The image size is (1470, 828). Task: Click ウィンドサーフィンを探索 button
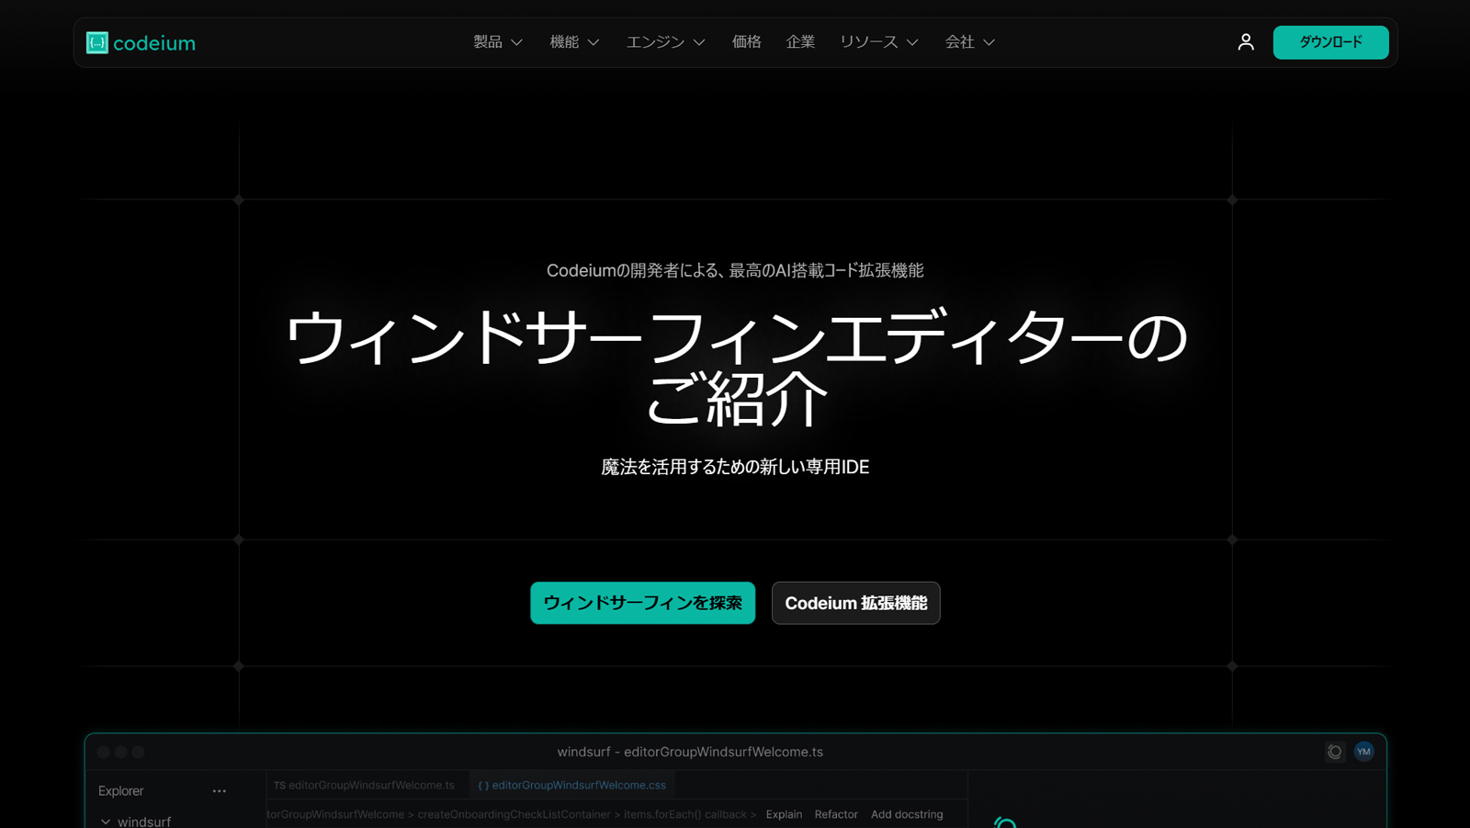[642, 603]
